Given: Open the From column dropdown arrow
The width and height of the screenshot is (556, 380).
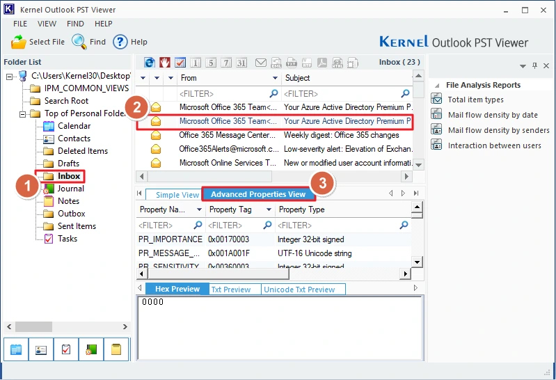Looking at the screenshot, I should 275,78.
